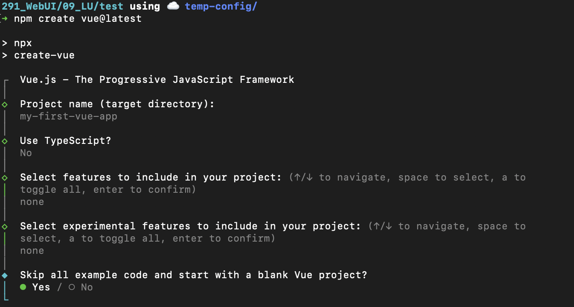Click the create-vue output line
The height and width of the screenshot is (307, 574).
(44, 55)
